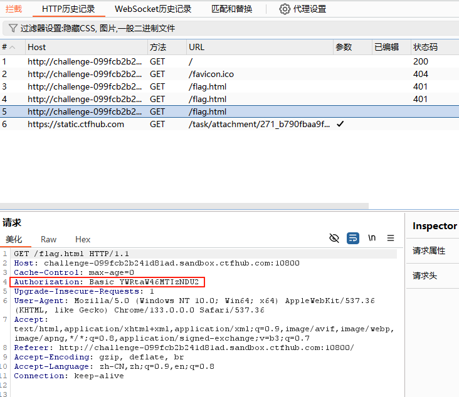Click the Connection: keep-alive line
This screenshot has width=459, height=397.
69,376
